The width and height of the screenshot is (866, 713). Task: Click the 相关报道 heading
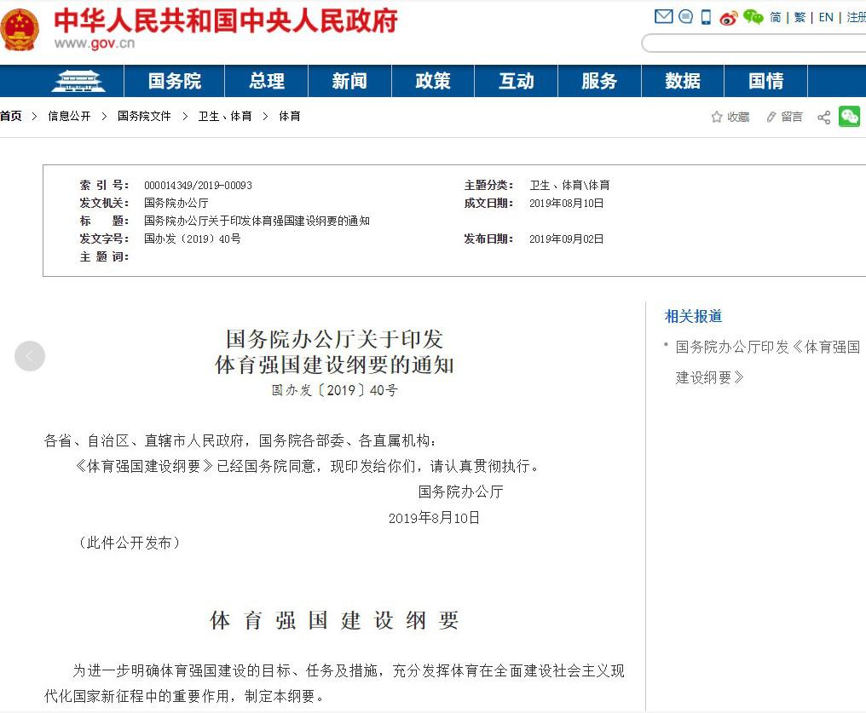(693, 316)
